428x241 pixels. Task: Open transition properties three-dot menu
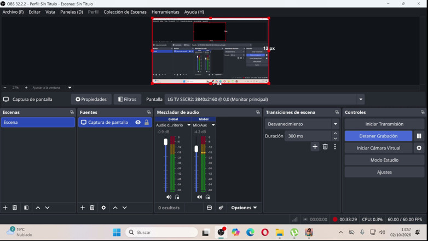coord(335,147)
